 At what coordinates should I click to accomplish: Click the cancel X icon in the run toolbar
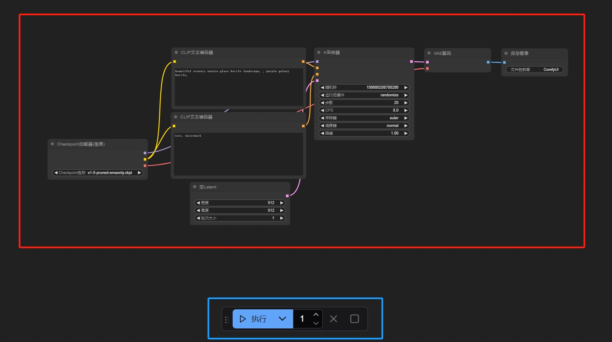(333, 319)
